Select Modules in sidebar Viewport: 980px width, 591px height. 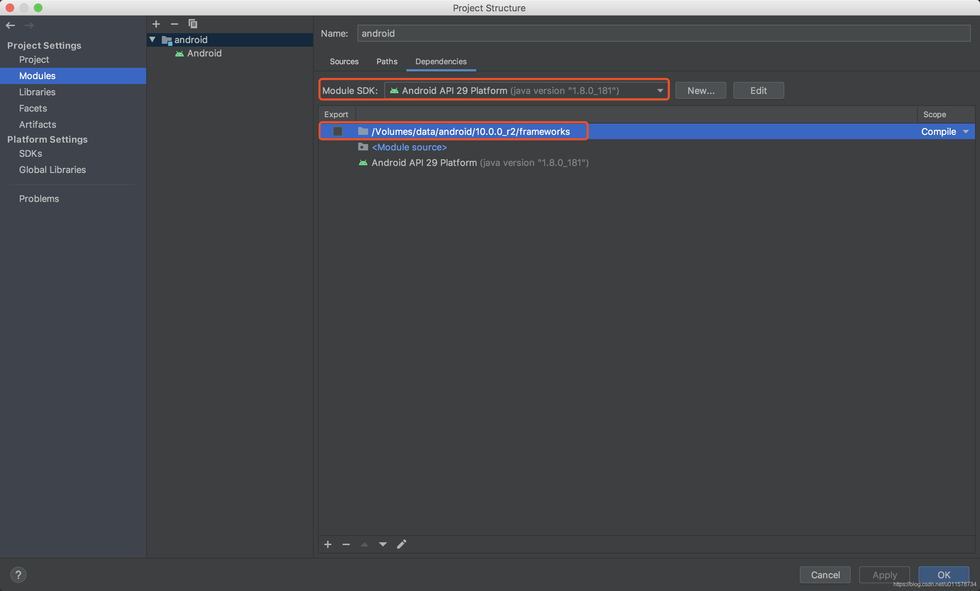click(x=73, y=76)
